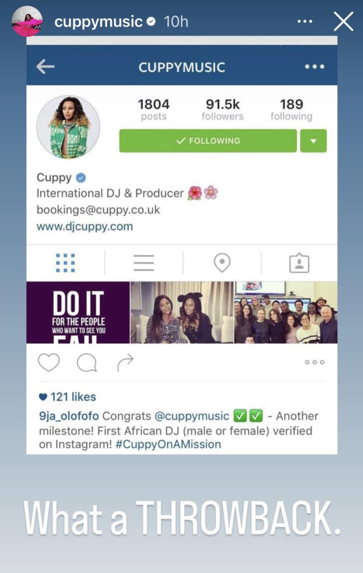Switch to grid view tab
This screenshot has height=573, width=363.
[65, 263]
